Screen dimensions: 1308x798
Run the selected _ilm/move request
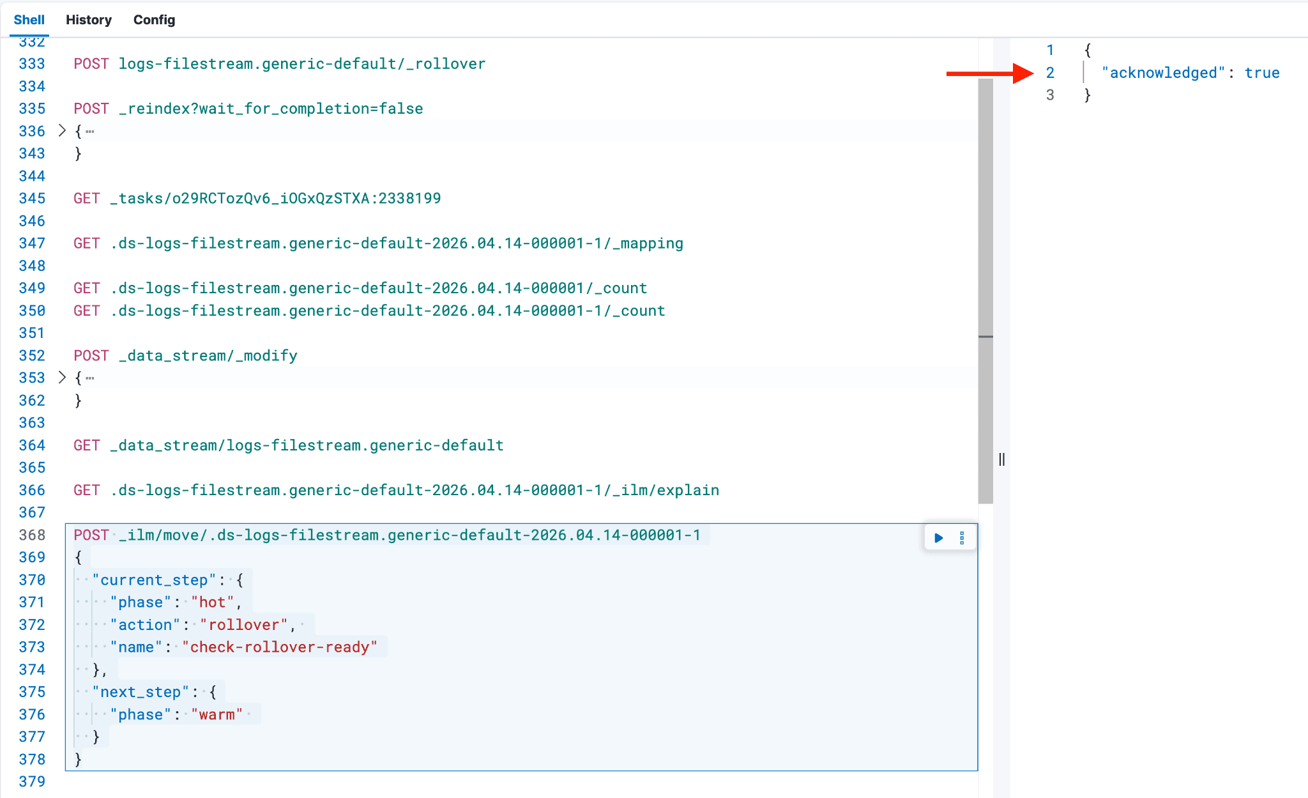point(938,538)
